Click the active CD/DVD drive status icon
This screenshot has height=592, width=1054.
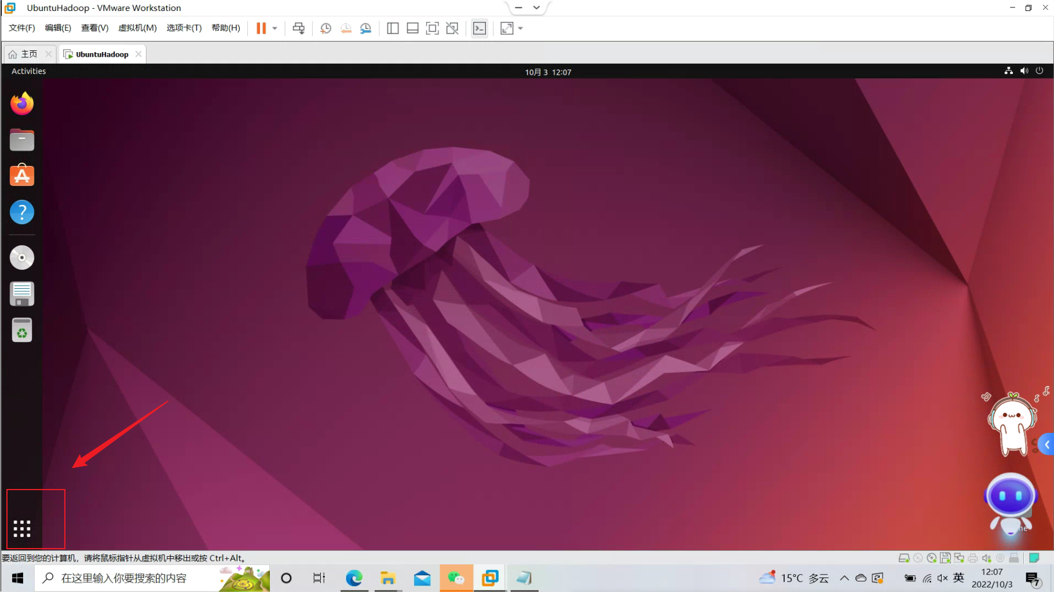point(931,558)
